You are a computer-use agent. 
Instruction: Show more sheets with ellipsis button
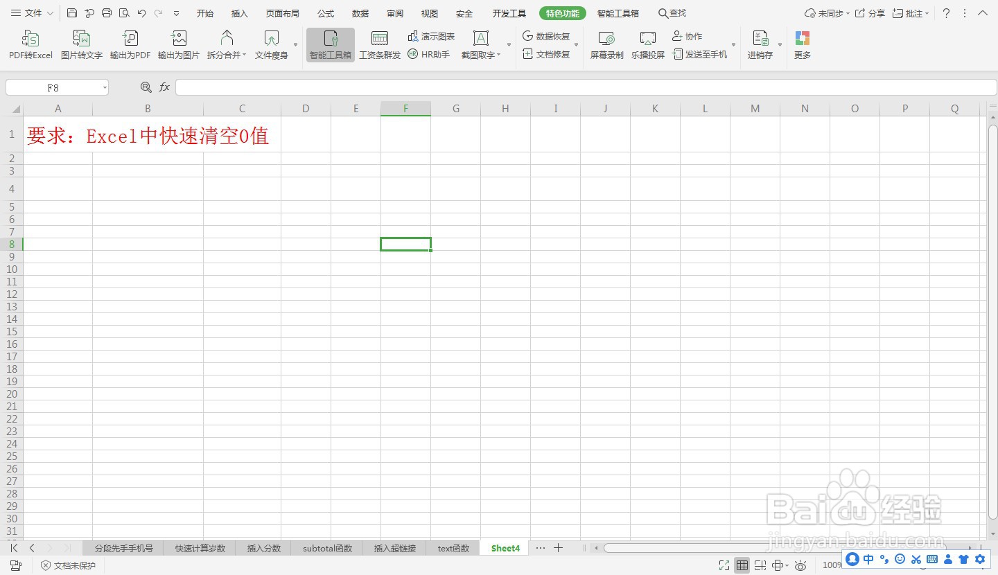tap(541, 548)
